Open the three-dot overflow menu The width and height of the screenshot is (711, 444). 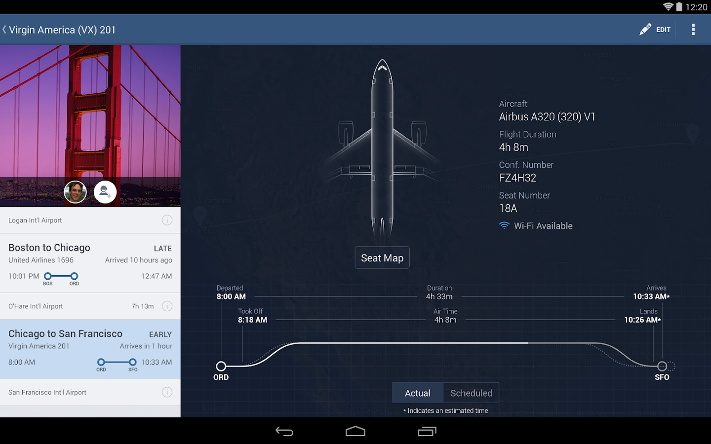(693, 30)
